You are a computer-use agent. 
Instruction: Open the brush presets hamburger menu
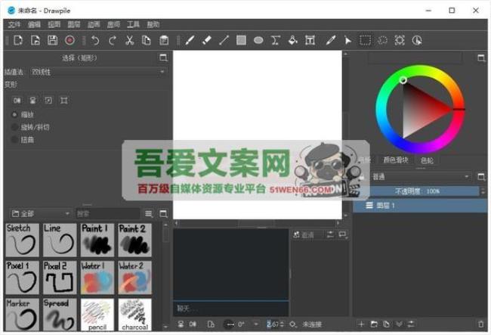click(149, 214)
